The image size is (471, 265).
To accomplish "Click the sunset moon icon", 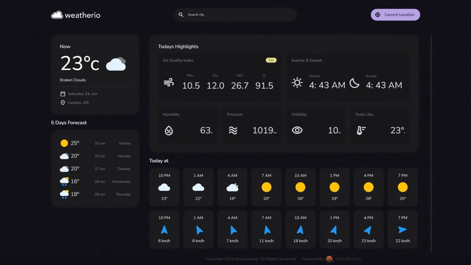I will (x=354, y=83).
